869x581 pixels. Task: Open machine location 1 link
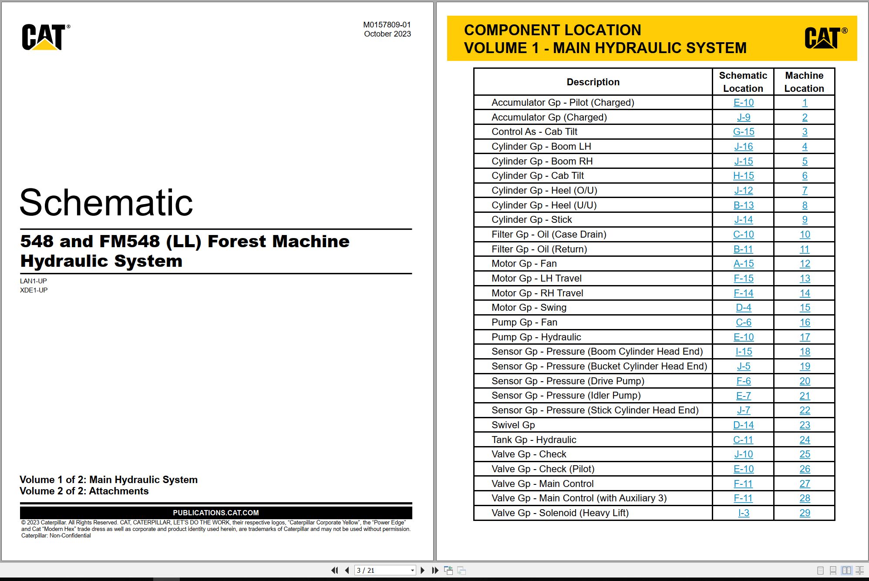click(805, 103)
